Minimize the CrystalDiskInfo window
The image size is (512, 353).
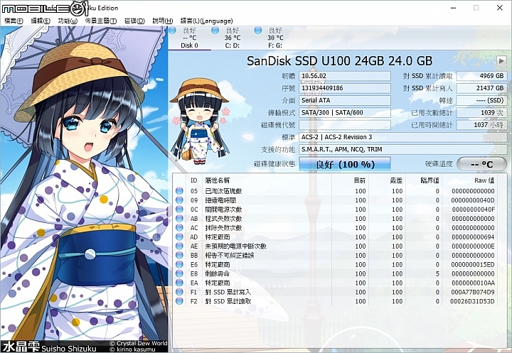pos(453,8)
